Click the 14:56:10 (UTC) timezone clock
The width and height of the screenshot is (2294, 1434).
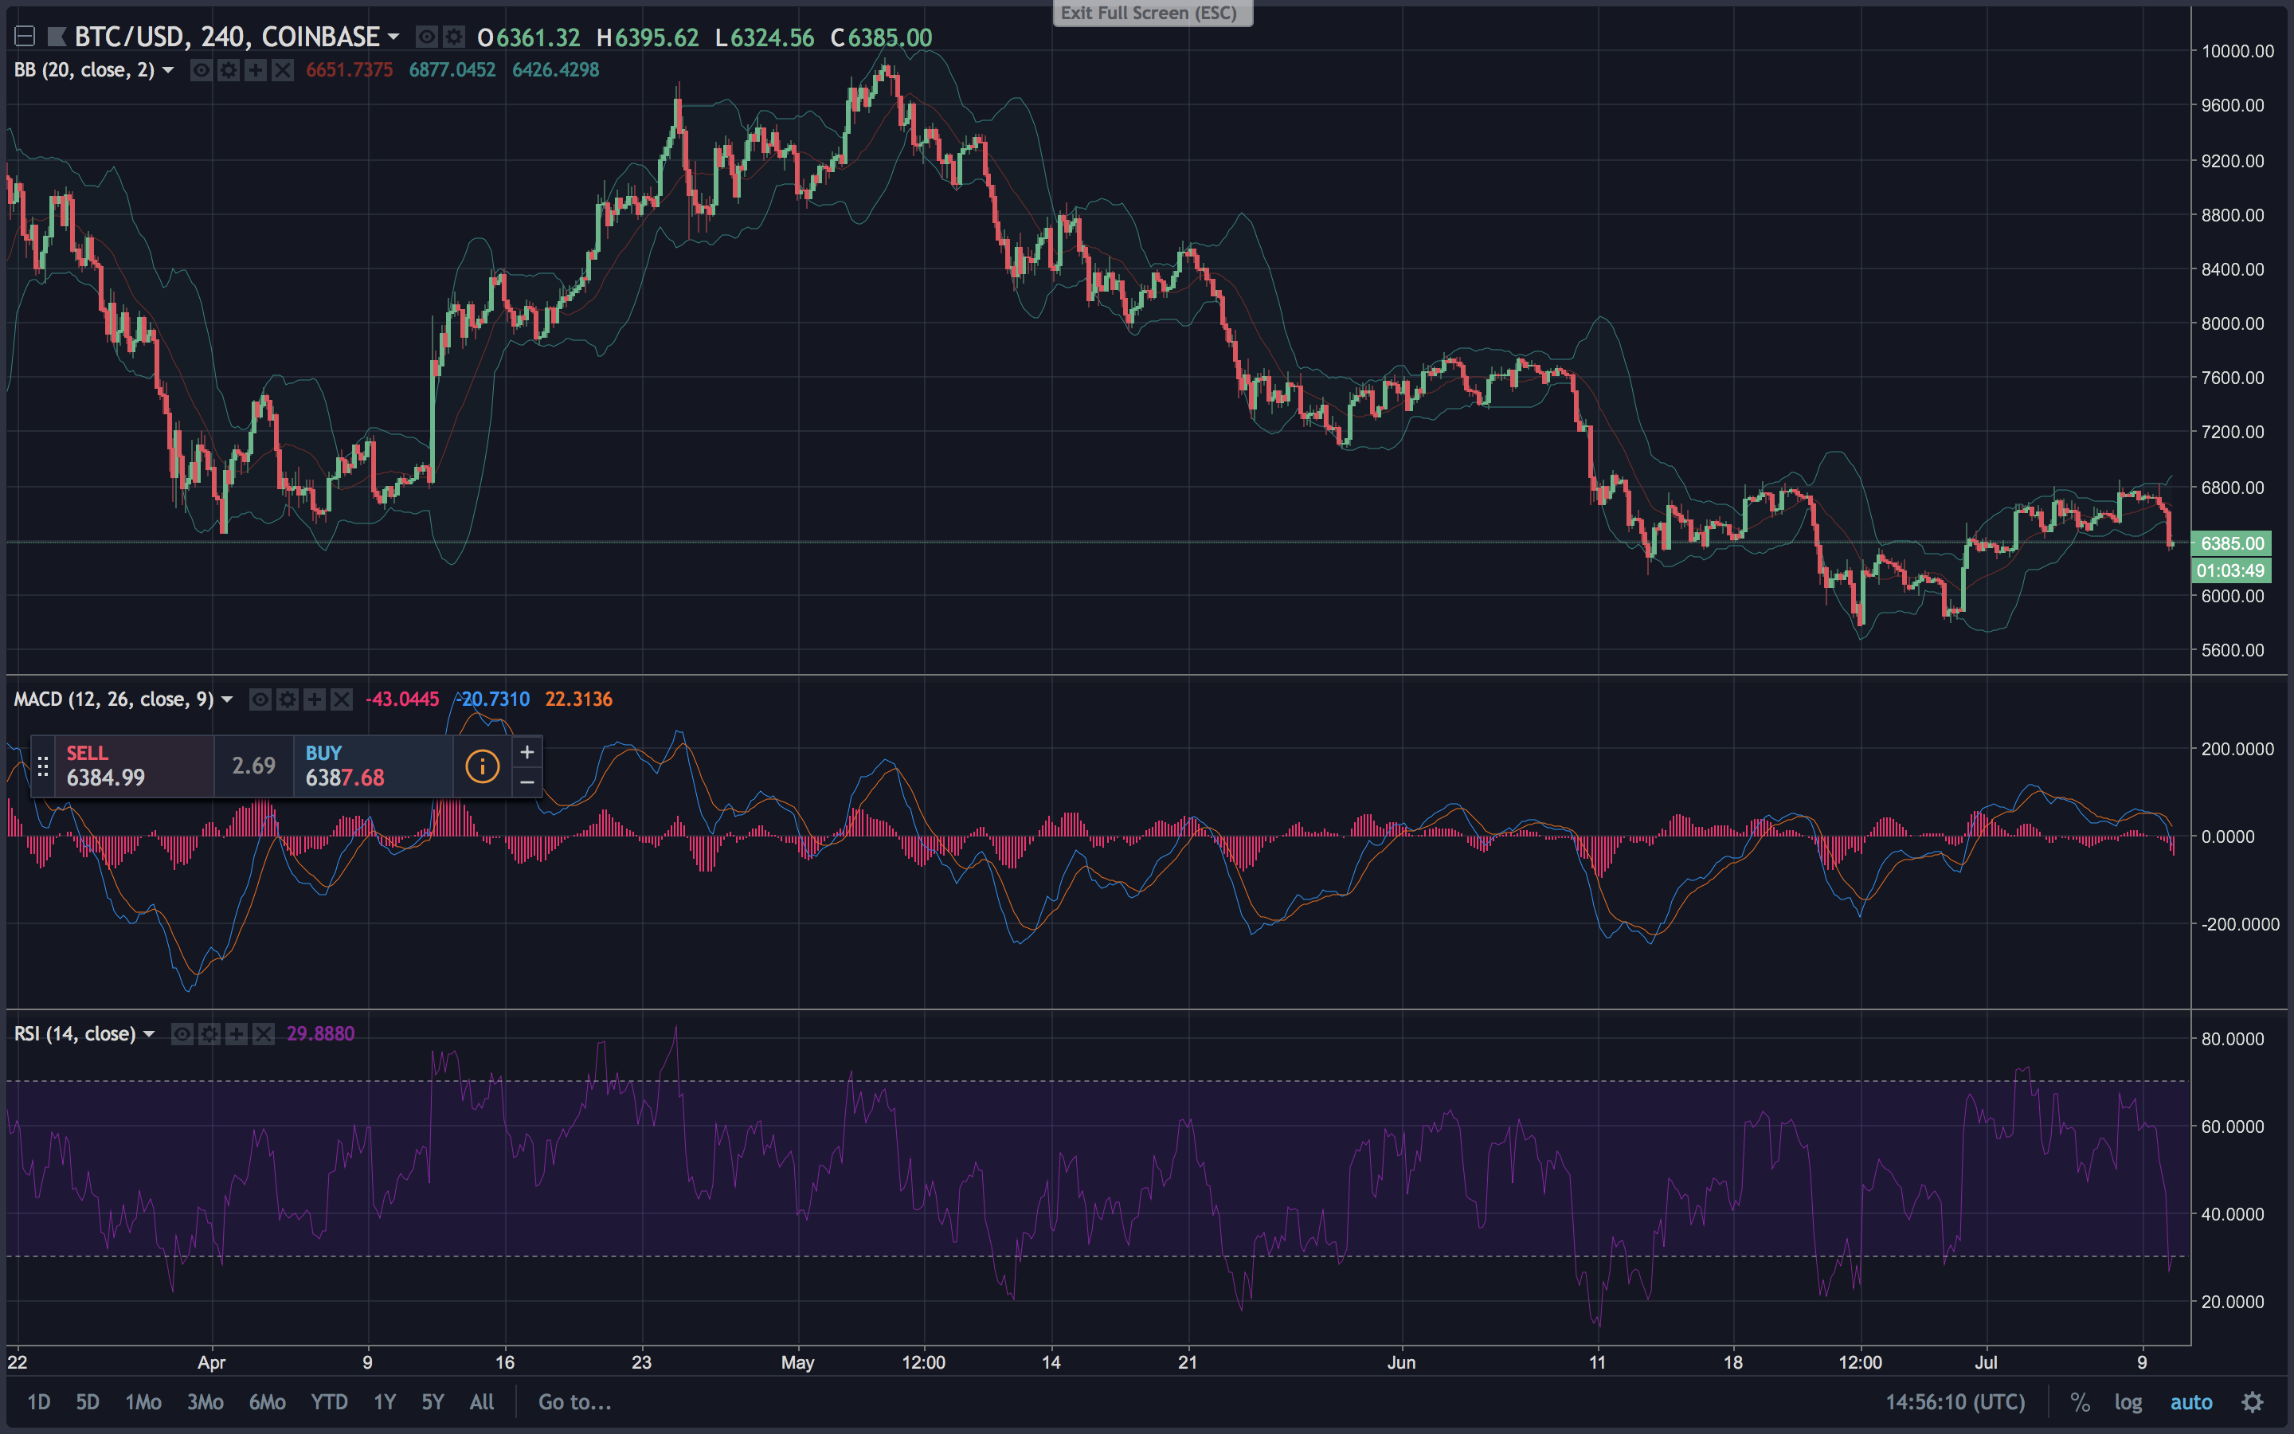coord(1955,1402)
